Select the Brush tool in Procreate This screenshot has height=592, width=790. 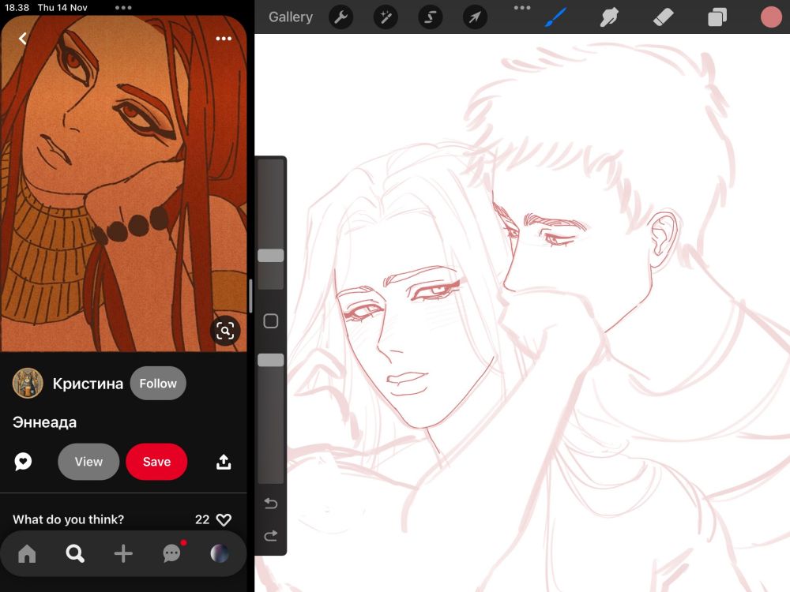(x=555, y=17)
